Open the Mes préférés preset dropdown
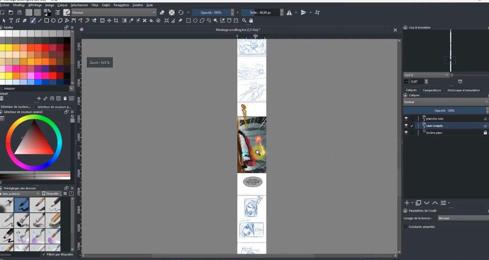 [x=20, y=194]
